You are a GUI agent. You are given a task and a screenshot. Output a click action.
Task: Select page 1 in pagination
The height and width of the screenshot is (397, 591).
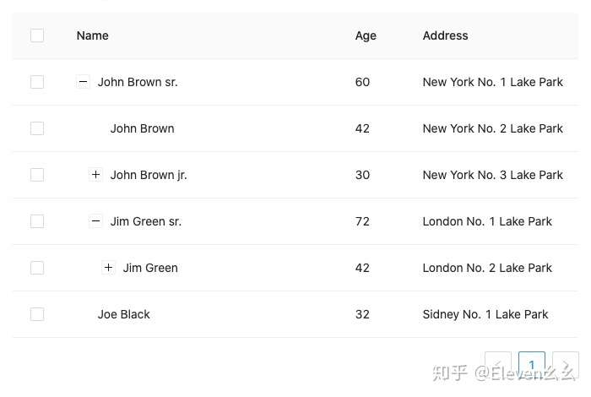coord(532,365)
